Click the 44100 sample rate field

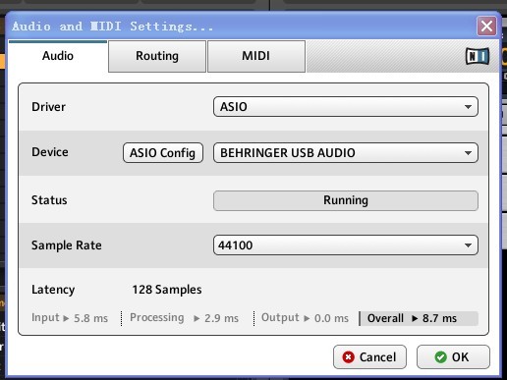tap(346, 245)
